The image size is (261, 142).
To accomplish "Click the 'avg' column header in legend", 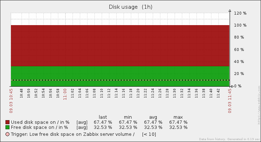I will (x=153, y=117).
